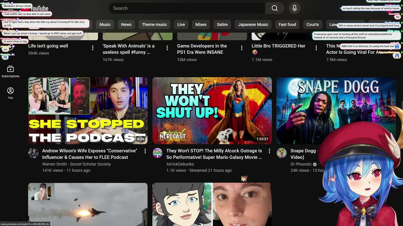The height and width of the screenshot is (226, 403).
Task: Focus the Search input field
Action: 187,8
